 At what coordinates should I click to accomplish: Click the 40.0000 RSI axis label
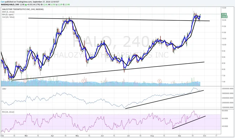pos(225,126)
